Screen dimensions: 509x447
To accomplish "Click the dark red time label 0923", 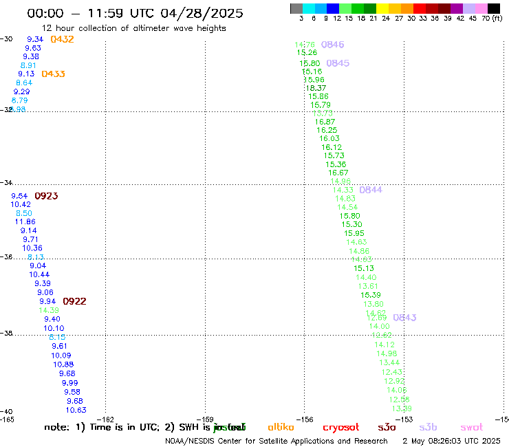I will click(46, 196).
